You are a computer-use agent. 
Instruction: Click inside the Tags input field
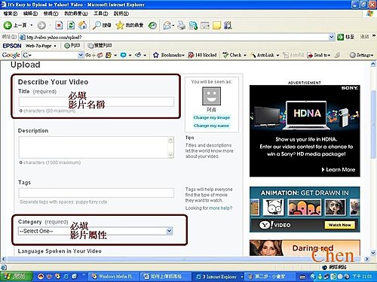click(96, 193)
